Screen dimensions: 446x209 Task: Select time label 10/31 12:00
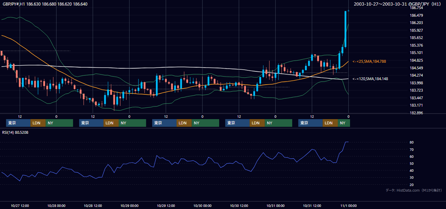312,206
